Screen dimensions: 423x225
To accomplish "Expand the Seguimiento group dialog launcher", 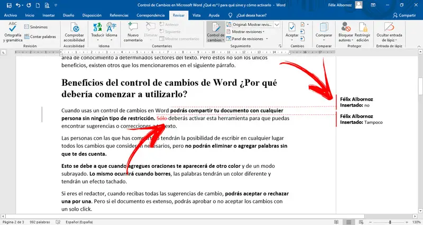I will 280,46.
